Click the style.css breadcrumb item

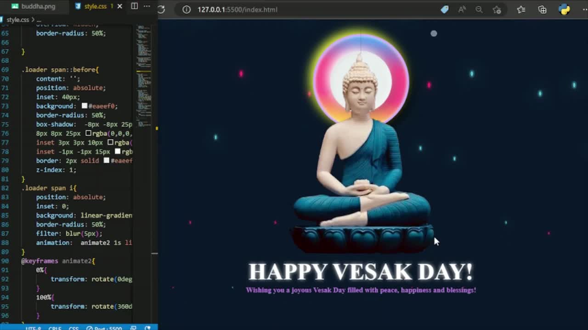17,20
